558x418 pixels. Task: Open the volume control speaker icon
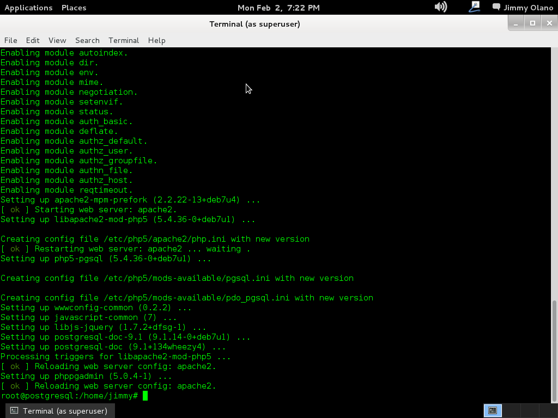[440, 7]
